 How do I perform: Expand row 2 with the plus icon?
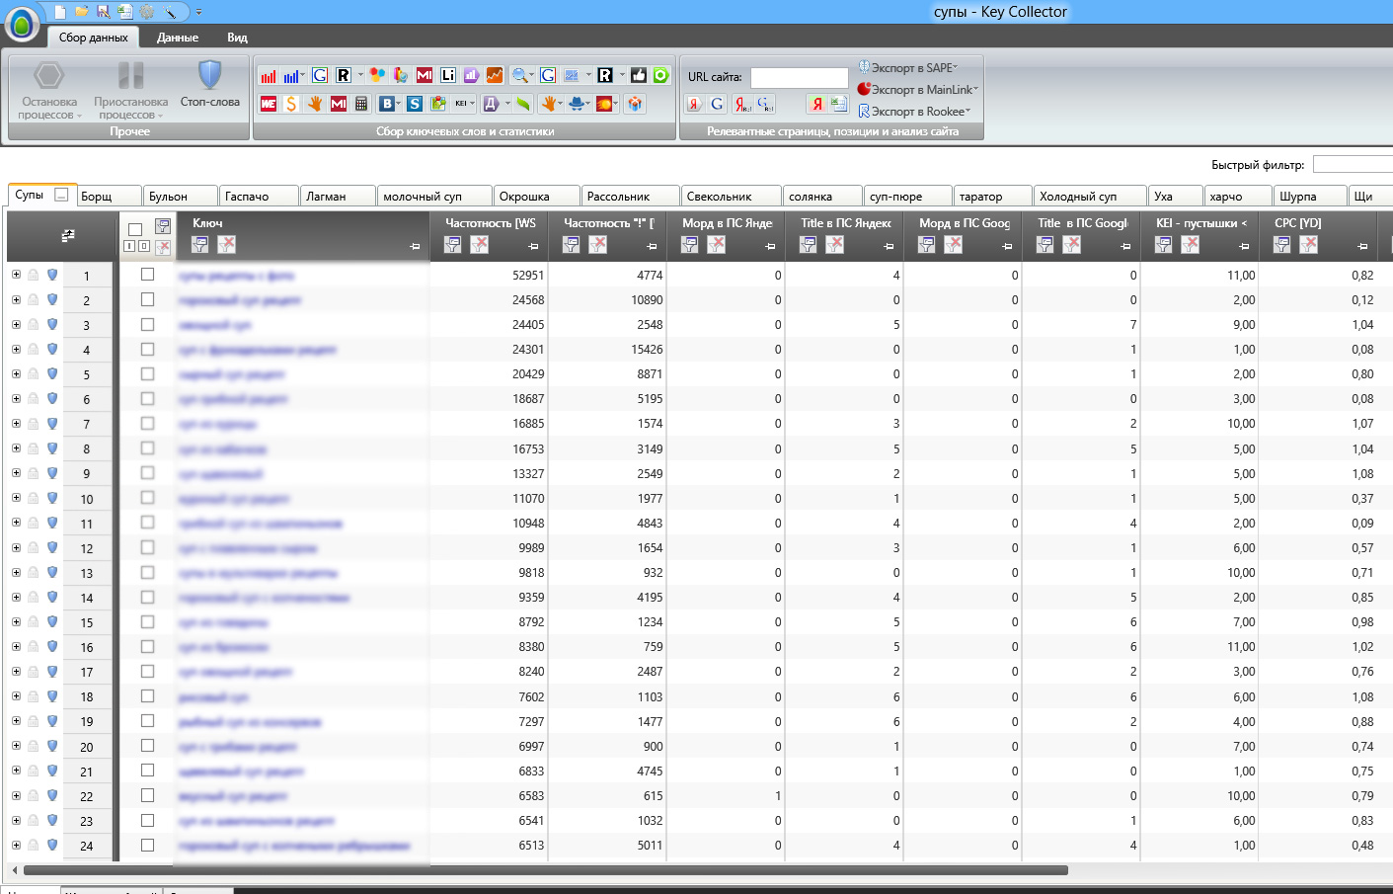(16, 299)
